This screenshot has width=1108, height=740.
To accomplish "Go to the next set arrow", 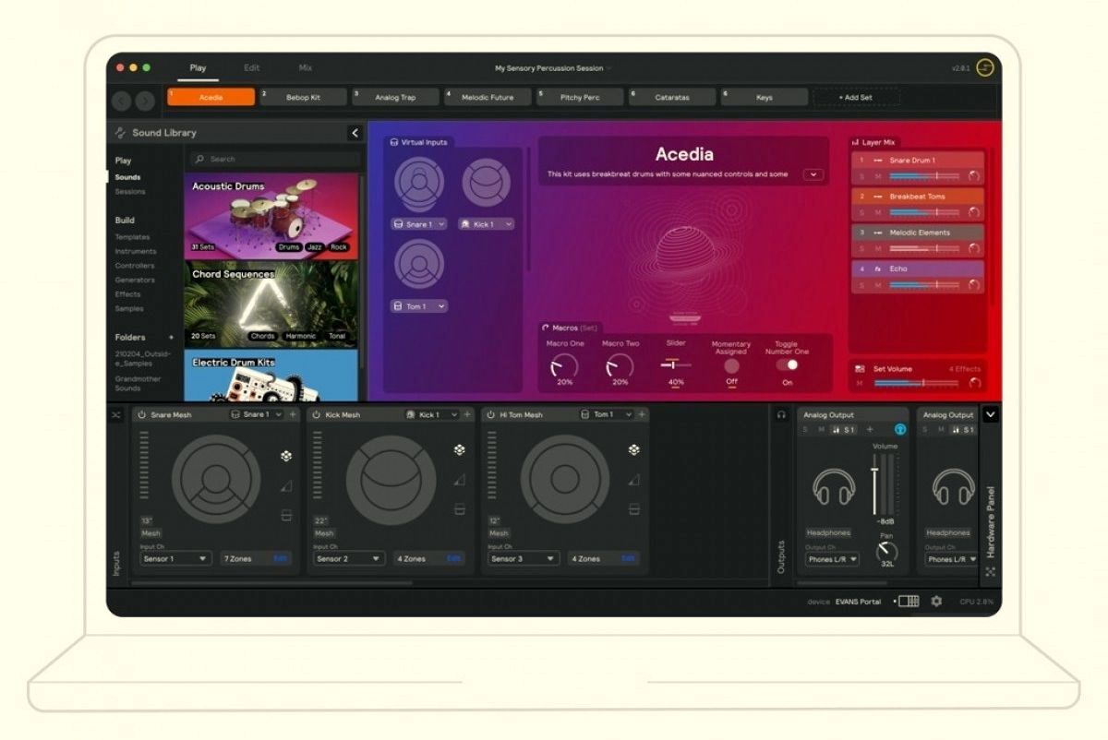I will (x=145, y=101).
